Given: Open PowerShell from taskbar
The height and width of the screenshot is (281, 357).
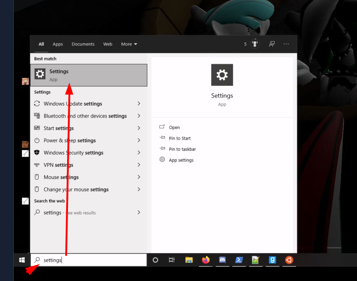Looking at the screenshot, I should pos(239,260).
